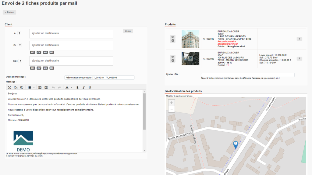312x175 pixels.
Task: Click the < Retour button
Action: click(x=9, y=13)
